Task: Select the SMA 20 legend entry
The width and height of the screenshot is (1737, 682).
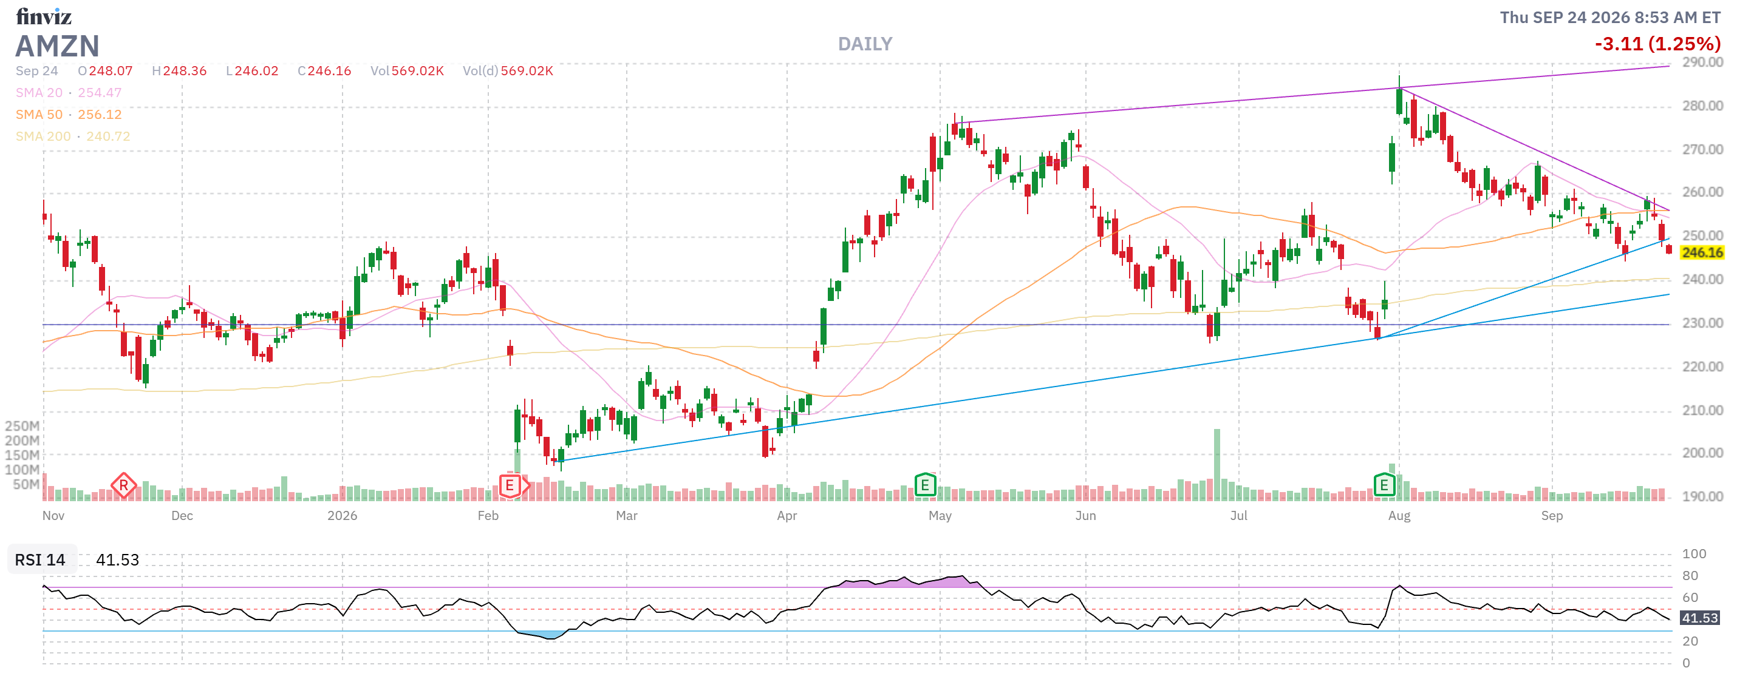Action: pos(68,93)
